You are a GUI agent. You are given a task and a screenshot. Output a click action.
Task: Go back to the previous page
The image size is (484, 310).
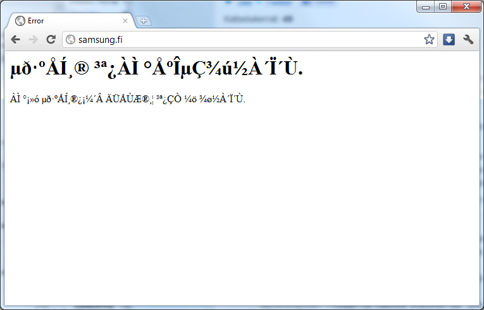(16, 40)
